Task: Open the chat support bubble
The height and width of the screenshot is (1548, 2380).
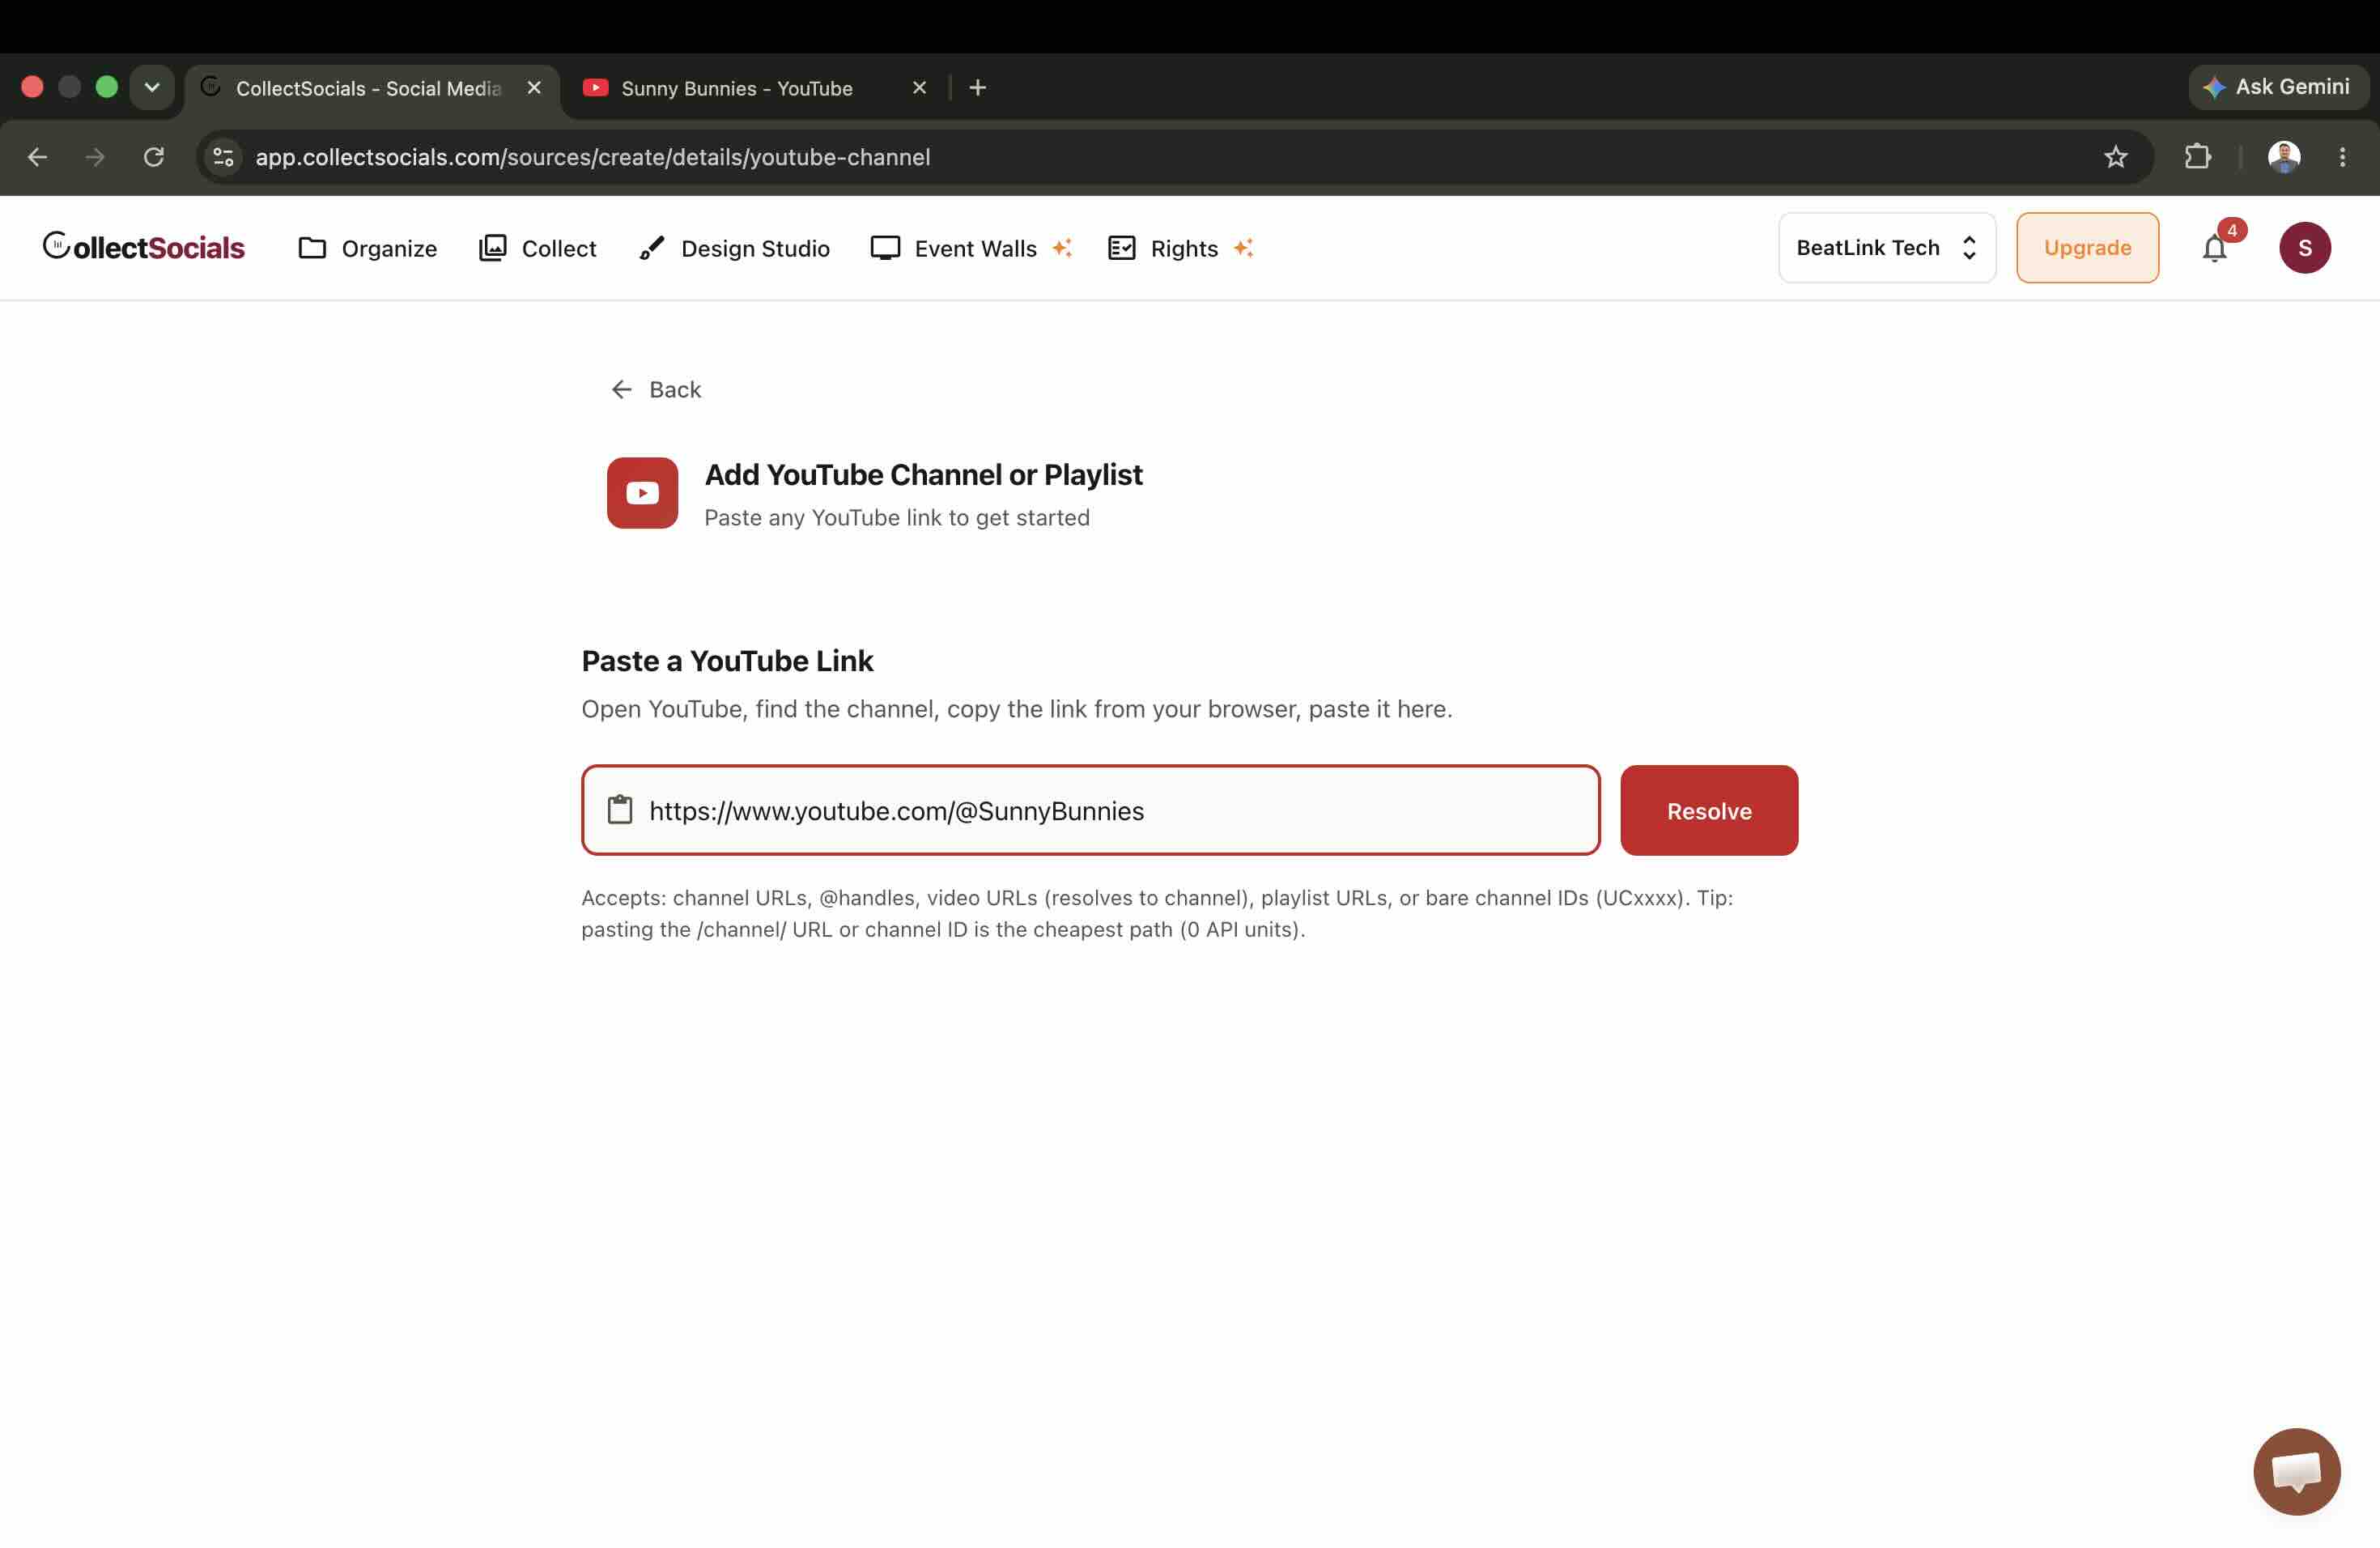Action: coord(2296,1470)
